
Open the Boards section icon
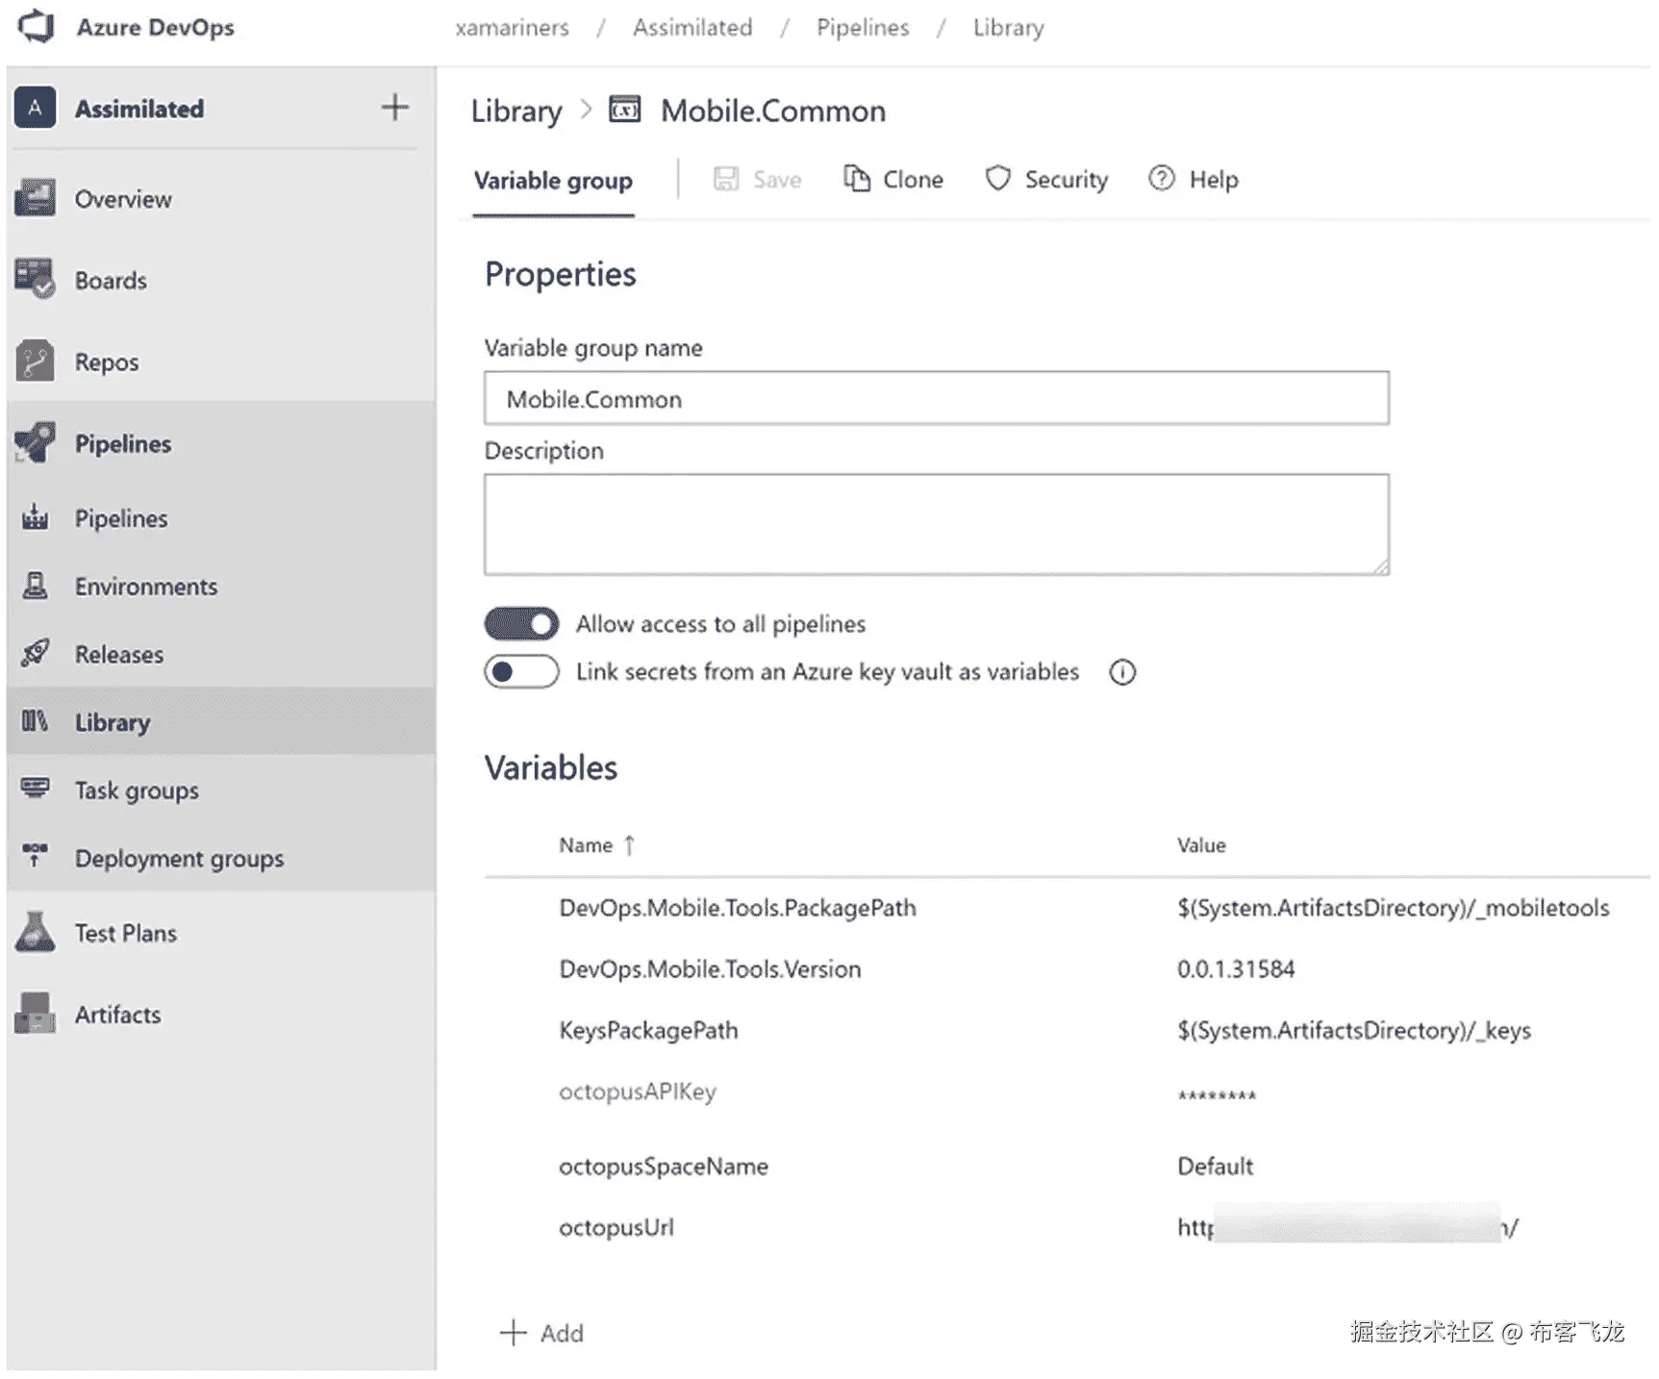point(36,279)
